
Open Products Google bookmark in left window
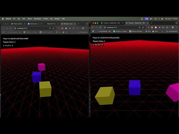[30, 32]
